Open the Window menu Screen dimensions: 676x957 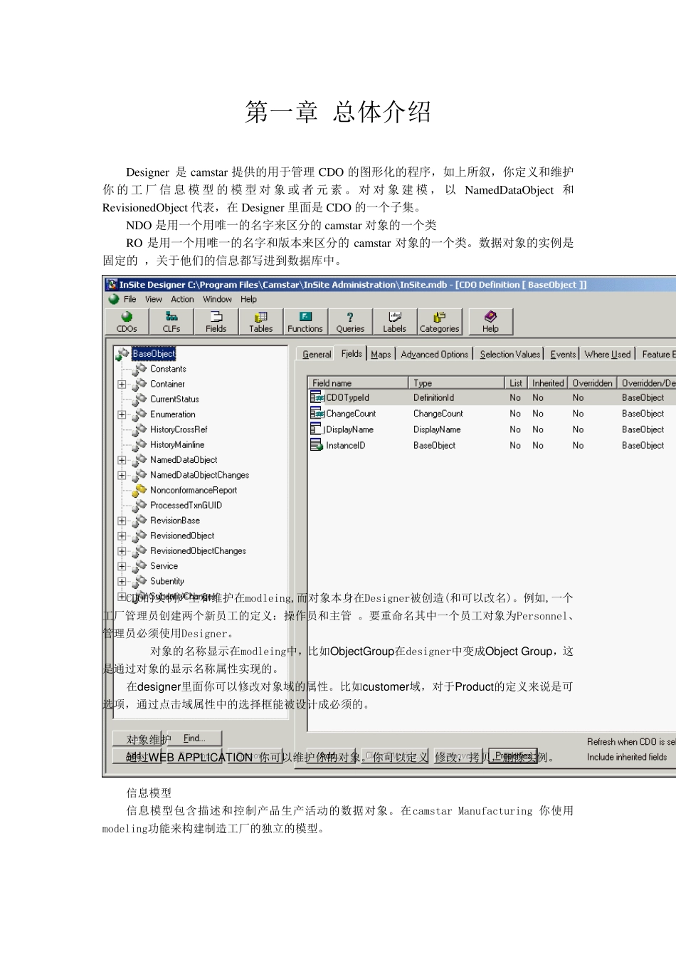pos(217,299)
